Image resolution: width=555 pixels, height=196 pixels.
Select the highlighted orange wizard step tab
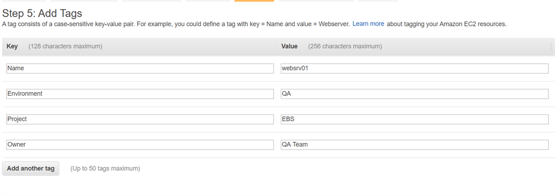[254, 1]
